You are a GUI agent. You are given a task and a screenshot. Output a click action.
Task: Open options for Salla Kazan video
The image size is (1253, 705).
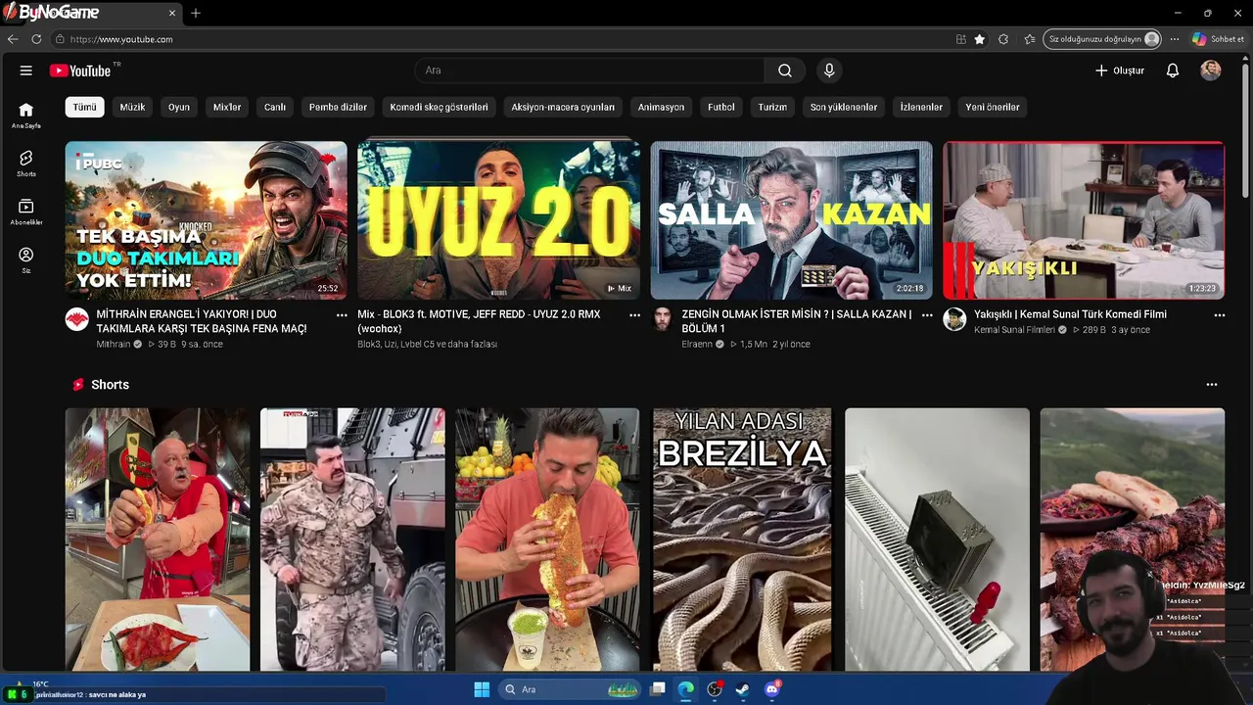(927, 315)
